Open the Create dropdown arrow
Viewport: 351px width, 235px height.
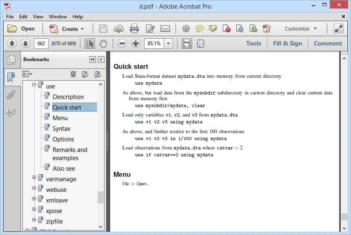click(82, 29)
